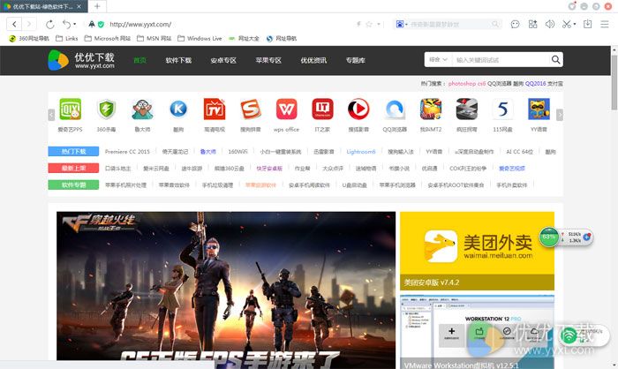618x369 pixels.
Task: Click the Premiere CC 2015 link
Action: point(127,151)
